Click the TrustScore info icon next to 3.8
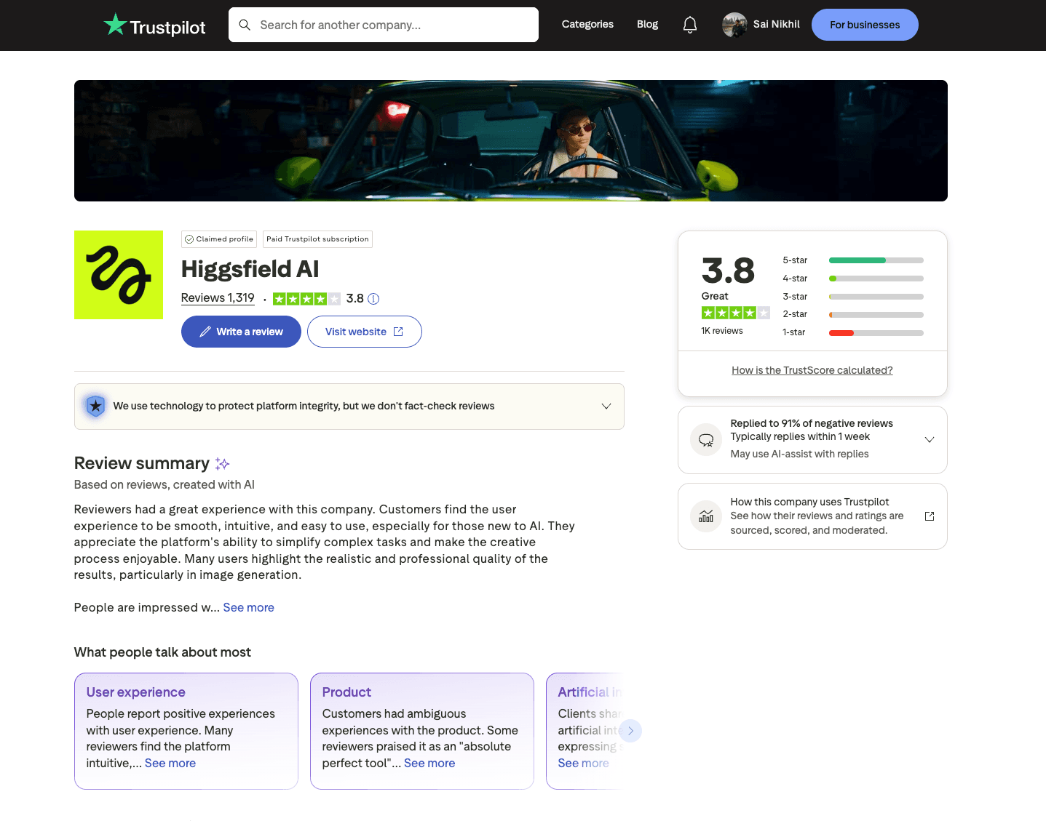1046x821 pixels. click(x=373, y=299)
